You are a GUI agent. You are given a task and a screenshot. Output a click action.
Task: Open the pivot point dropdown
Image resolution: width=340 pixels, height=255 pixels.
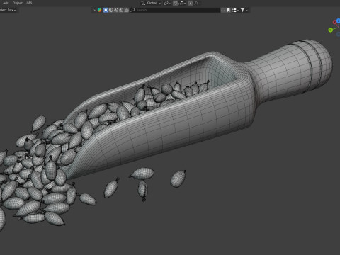click(167, 3)
